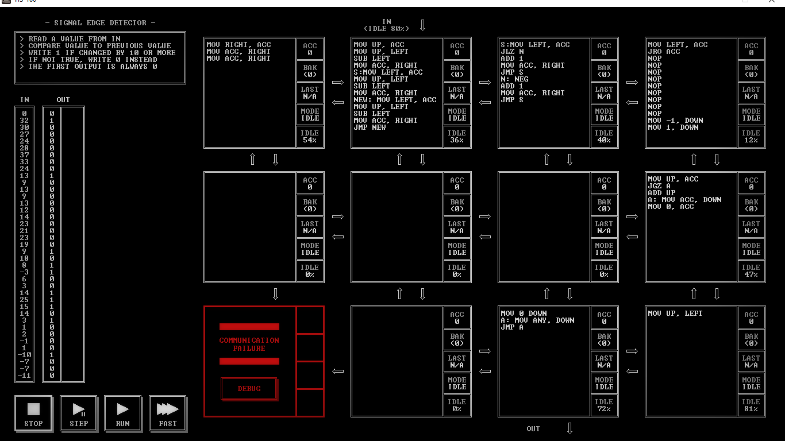The height and width of the screenshot is (441, 785).
Task: Click the 'ADD UP' instruction
Action: (x=661, y=193)
